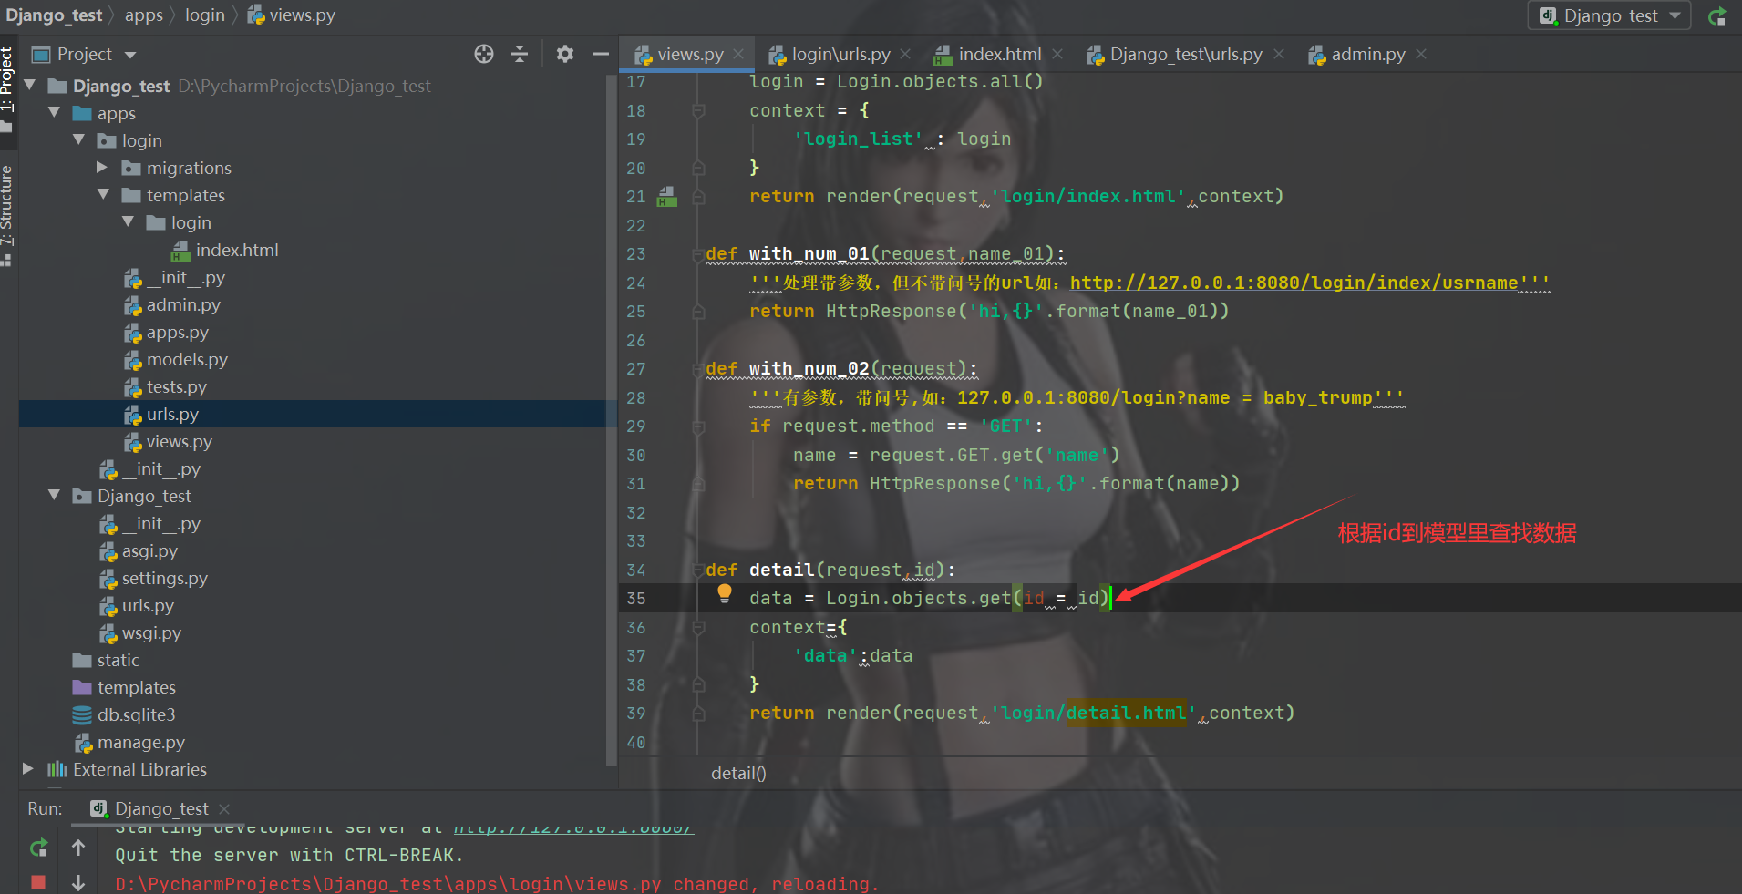The width and height of the screenshot is (1742, 894).
Task: Click the detail() breadcrumb below editor
Action: (738, 773)
